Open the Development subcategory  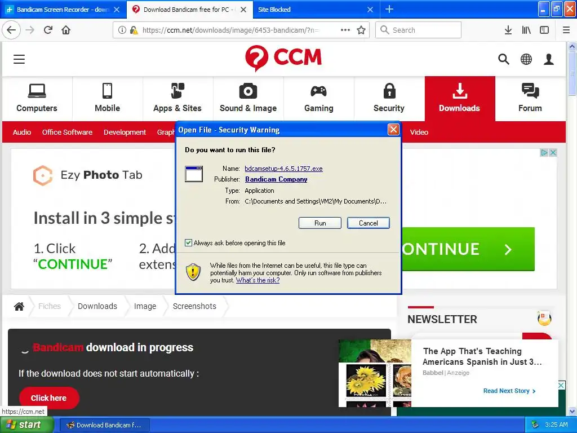pos(125,132)
